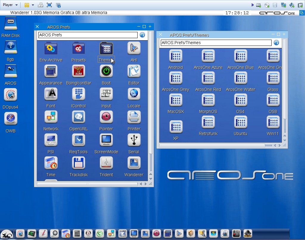Enter VMware full screen mode
This screenshot has width=305, height=240.
tap(49, 5)
